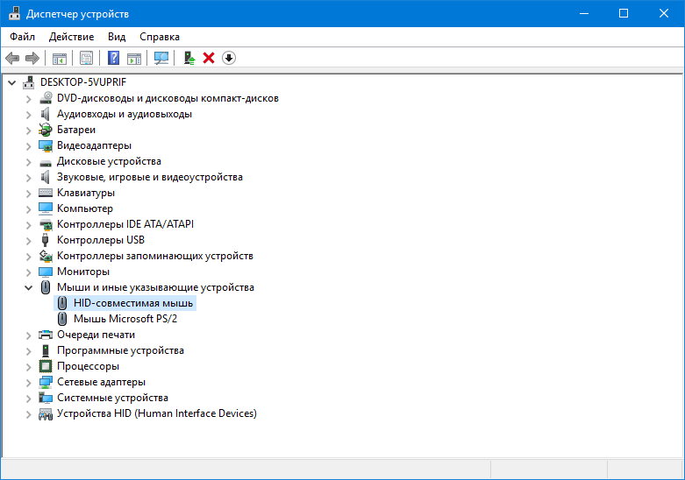Open the Properties toolbar icon
This screenshot has height=480, width=685.
(86, 59)
